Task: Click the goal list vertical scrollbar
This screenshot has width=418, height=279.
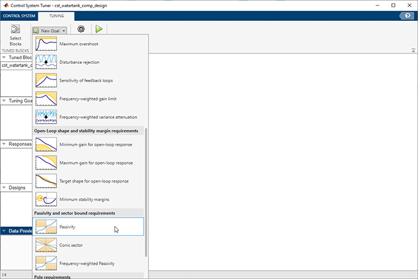Action: pos(146,192)
